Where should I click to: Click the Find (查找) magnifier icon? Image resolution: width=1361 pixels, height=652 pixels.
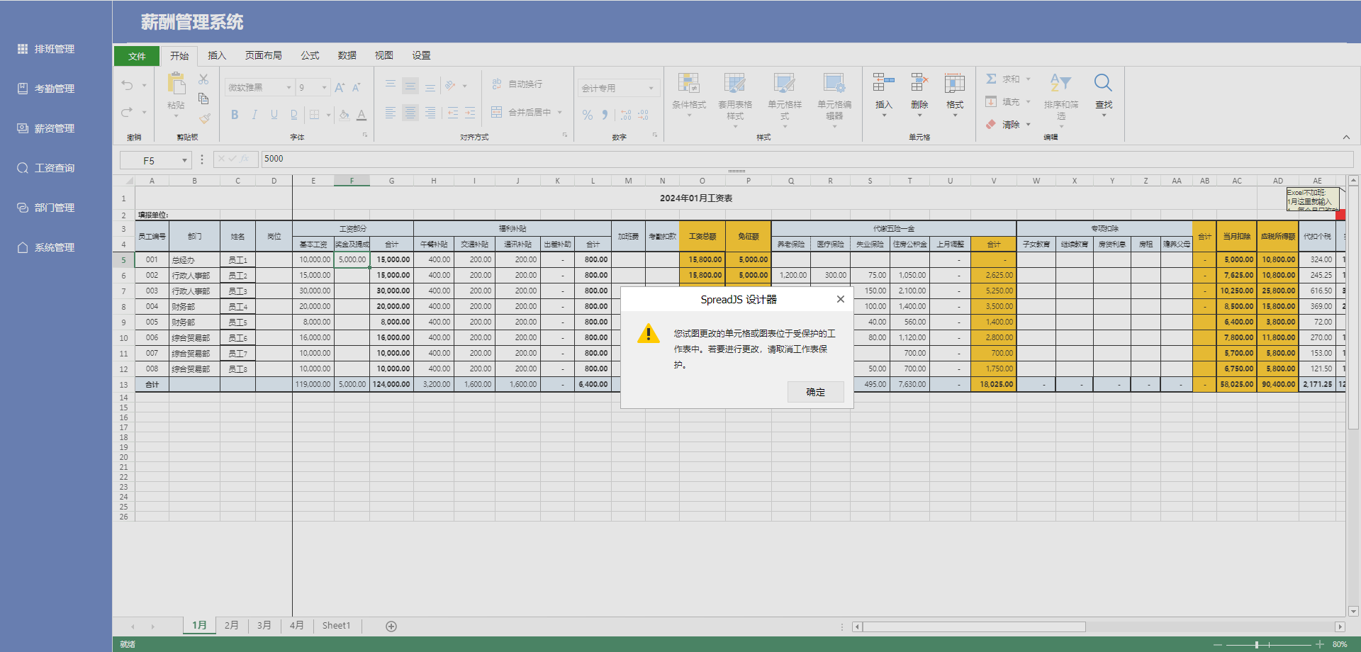pyautogui.click(x=1104, y=83)
